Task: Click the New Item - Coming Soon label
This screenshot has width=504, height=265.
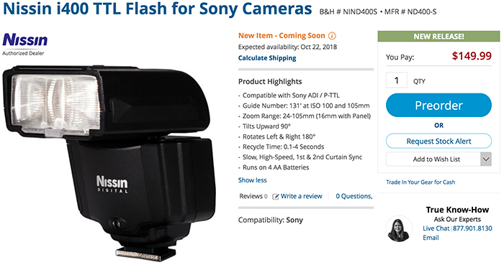Action: tap(282, 36)
